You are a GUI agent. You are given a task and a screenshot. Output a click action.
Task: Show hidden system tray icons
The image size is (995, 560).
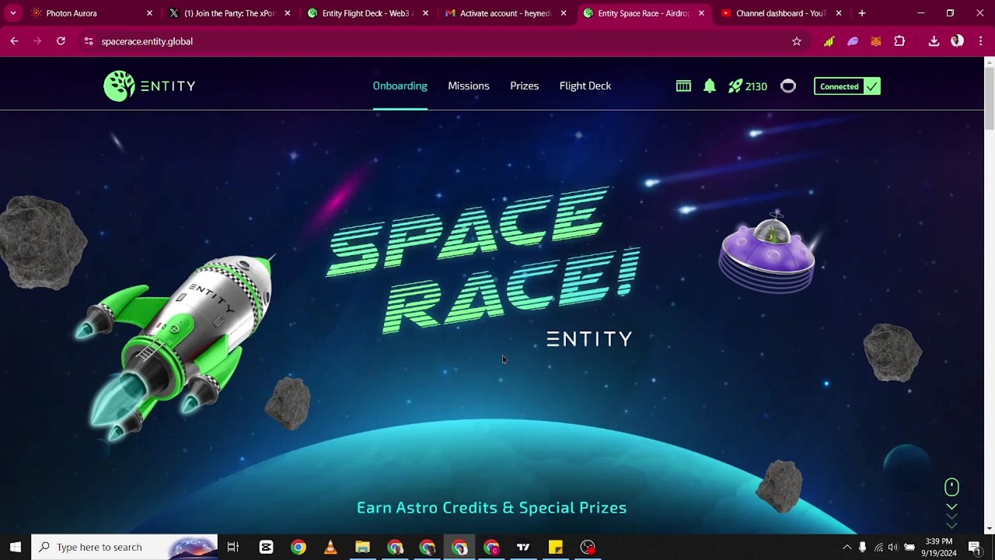pyautogui.click(x=847, y=548)
